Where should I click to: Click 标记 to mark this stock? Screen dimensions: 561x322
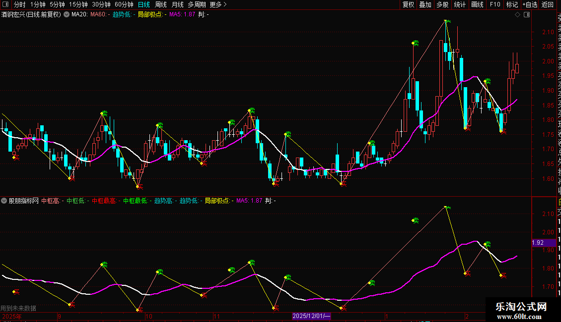point(511,4)
